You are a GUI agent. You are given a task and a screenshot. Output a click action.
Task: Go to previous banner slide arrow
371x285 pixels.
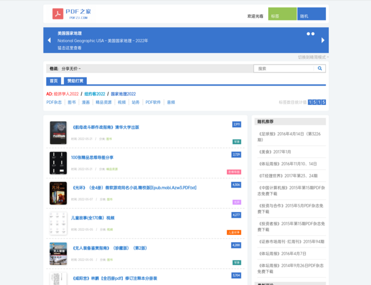[x=49, y=40]
